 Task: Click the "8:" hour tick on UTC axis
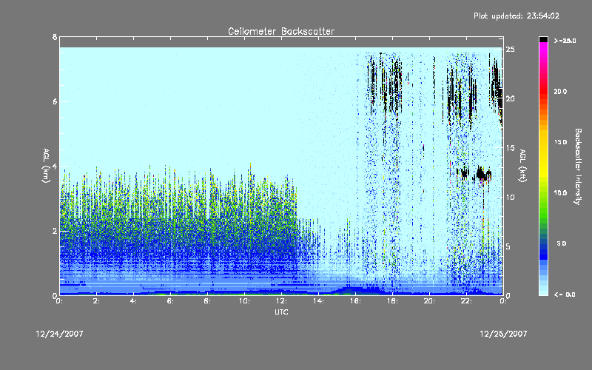click(207, 301)
